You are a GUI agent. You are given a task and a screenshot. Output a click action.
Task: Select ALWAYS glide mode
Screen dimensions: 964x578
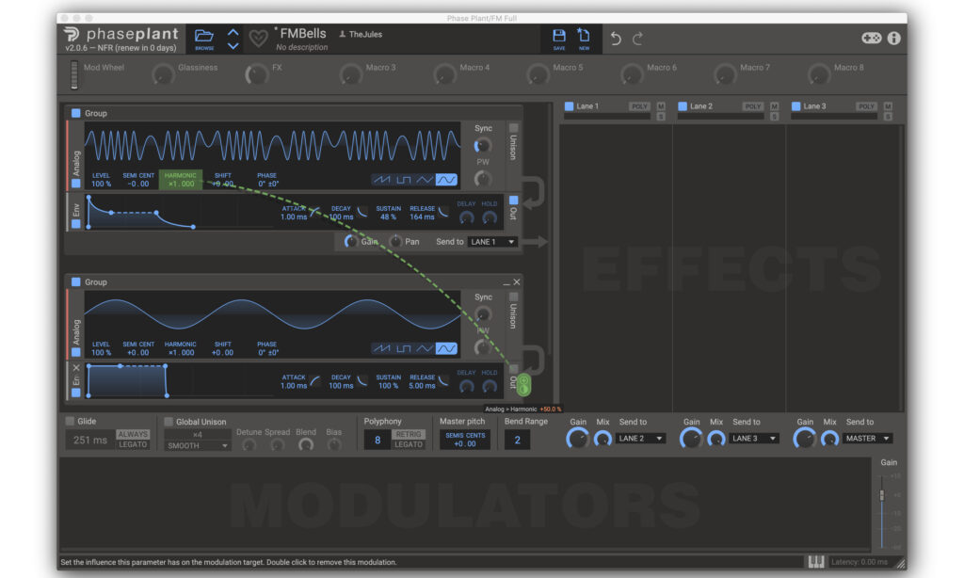[133, 434]
